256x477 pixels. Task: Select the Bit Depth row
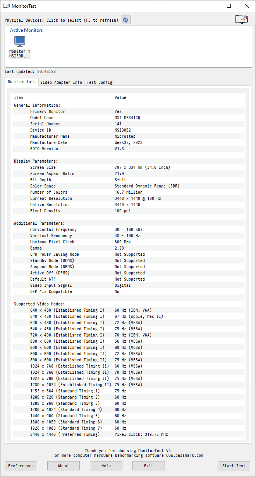(128, 180)
